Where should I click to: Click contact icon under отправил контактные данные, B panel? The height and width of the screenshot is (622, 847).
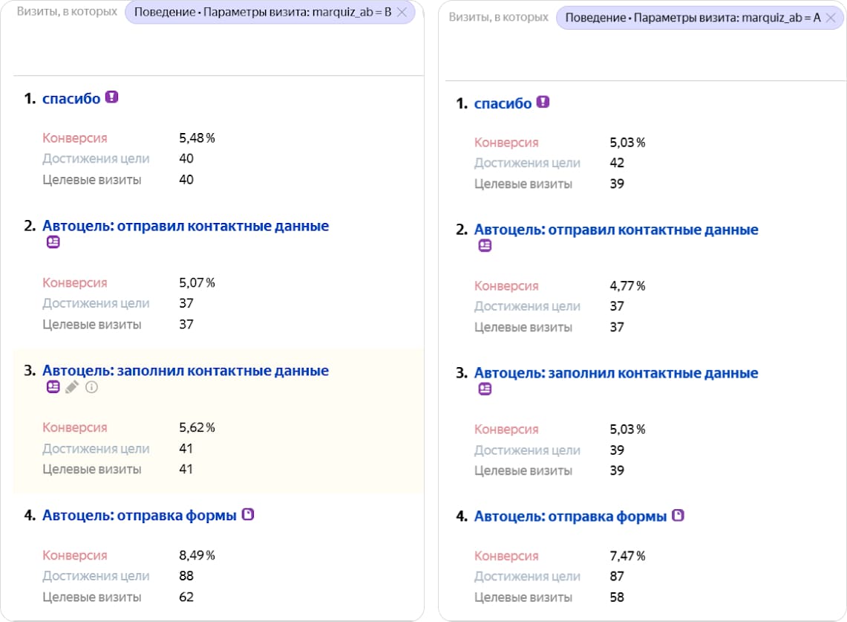(x=53, y=242)
